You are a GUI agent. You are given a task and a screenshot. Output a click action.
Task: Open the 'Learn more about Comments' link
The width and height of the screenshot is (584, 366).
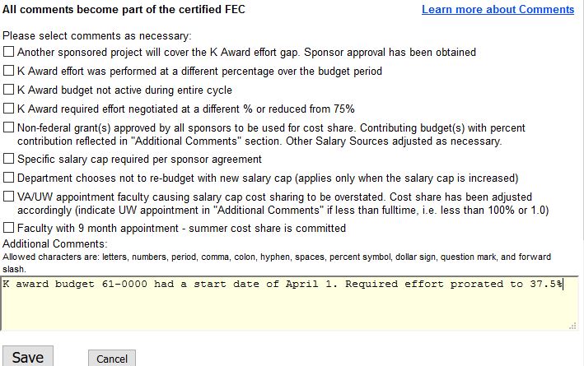coord(498,9)
